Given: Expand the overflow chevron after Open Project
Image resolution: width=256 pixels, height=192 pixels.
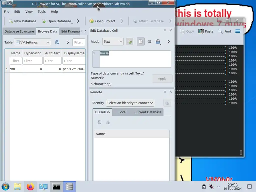Looking at the screenshot, I should (122, 21).
